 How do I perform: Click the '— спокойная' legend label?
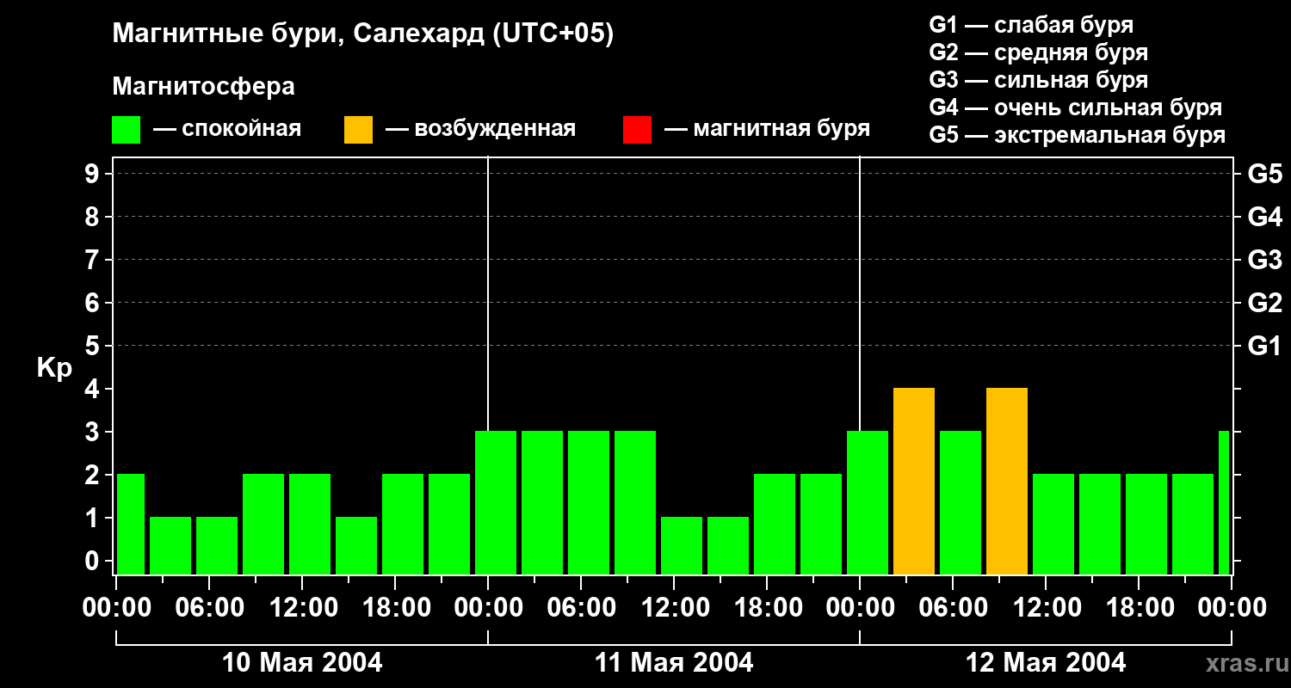tap(227, 129)
